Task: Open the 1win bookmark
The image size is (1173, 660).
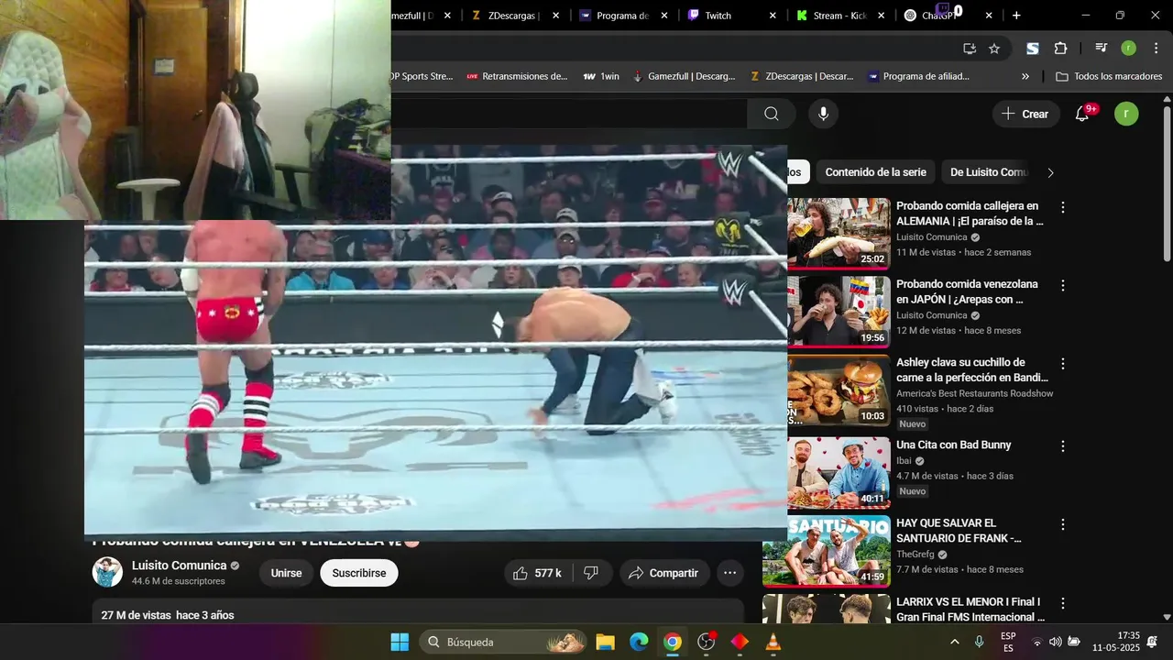Action: [601, 76]
